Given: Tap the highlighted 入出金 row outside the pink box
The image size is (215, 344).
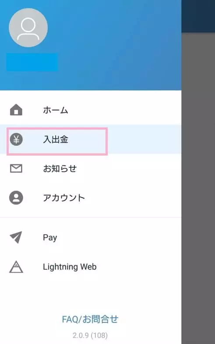Looking at the screenshot, I should pyautogui.click(x=145, y=139).
